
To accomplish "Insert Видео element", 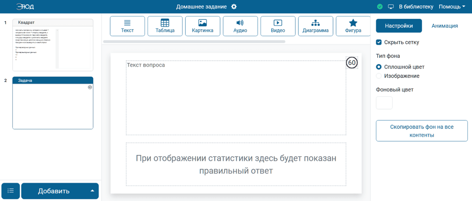I will pos(278,26).
